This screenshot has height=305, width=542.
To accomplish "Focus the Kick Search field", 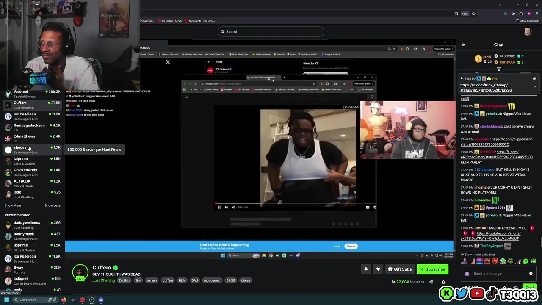I will pyautogui.click(x=271, y=31).
